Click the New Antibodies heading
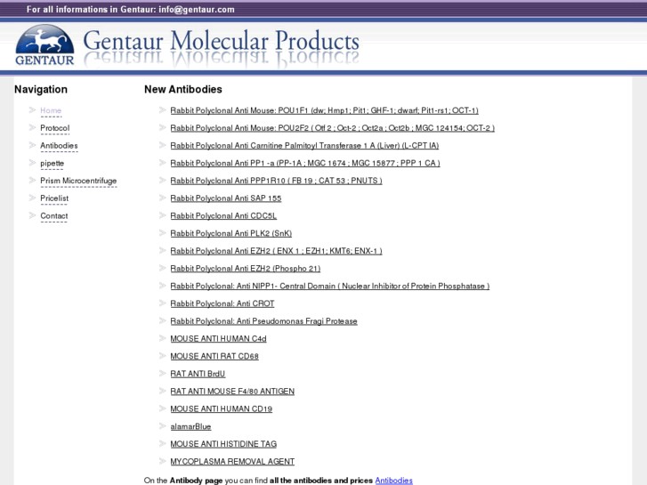647x485 pixels. pos(183,89)
